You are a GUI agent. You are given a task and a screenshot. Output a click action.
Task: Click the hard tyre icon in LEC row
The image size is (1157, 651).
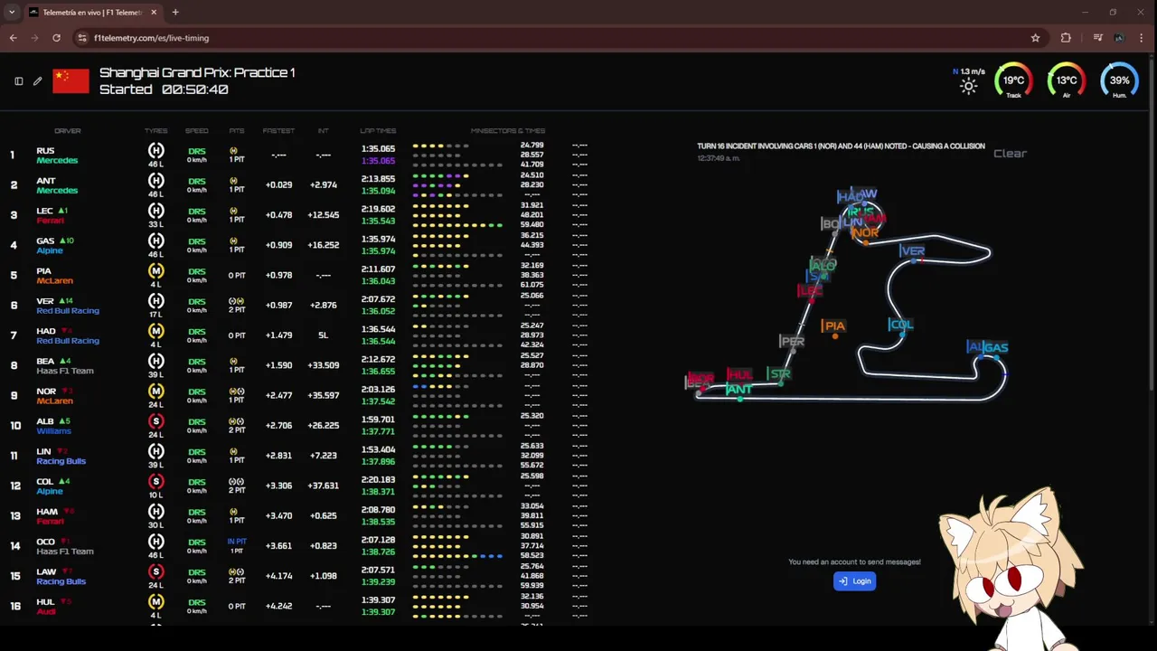pos(156,211)
